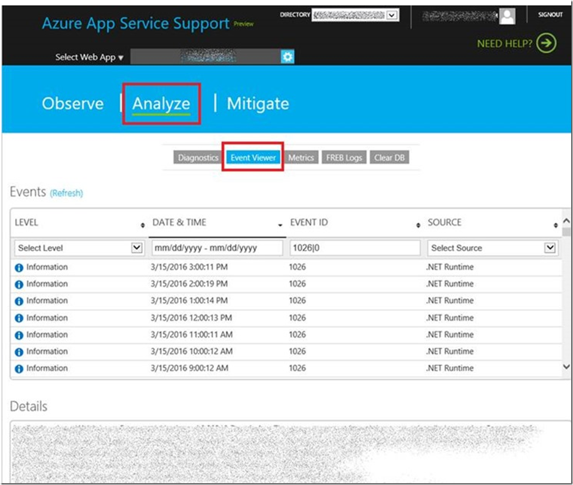
Task: Sort by SOURCE column sort arrows
Action: pos(556,225)
